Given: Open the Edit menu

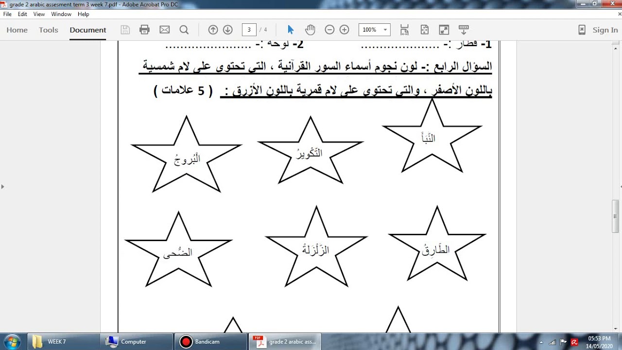Looking at the screenshot, I should tap(22, 14).
